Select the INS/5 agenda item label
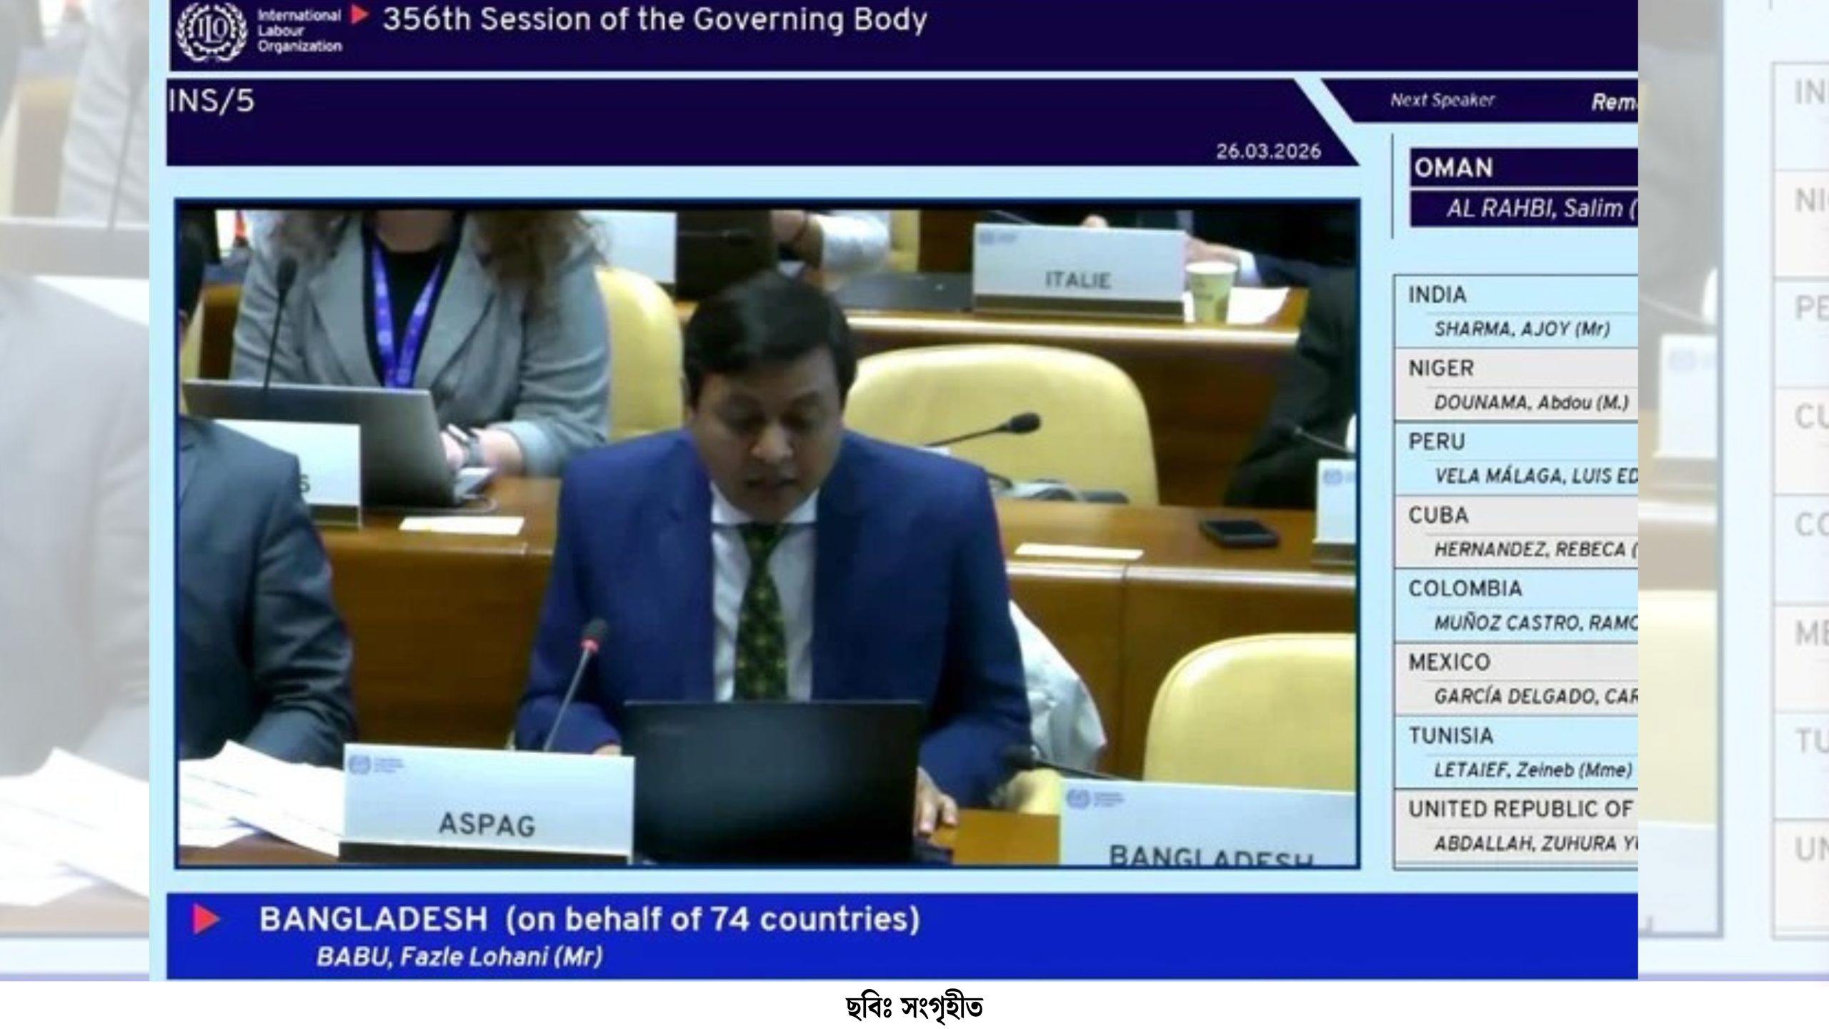The width and height of the screenshot is (1829, 1029). click(x=211, y=102)
